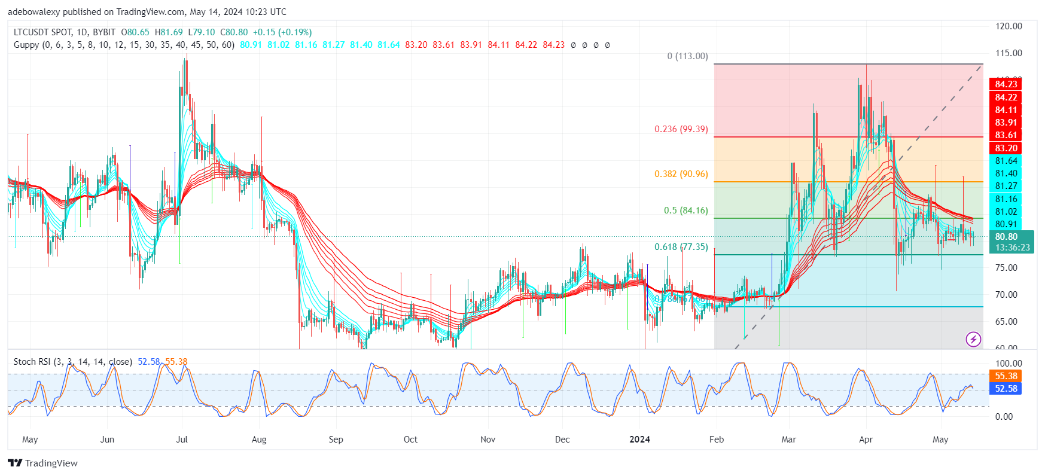Click the orange 55.38 Stoch RSI tag
1045x476 pixels.
point(1006,376)
